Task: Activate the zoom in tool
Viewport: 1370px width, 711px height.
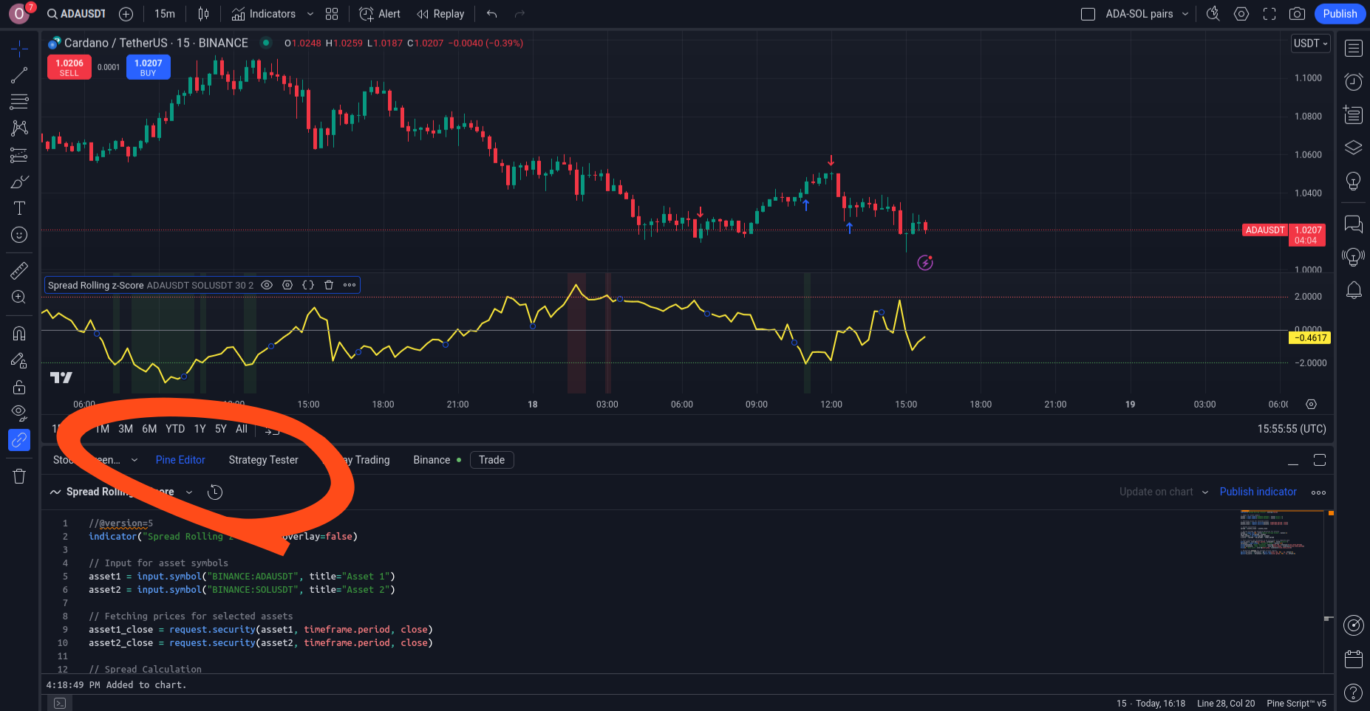Action: point(19,298)
